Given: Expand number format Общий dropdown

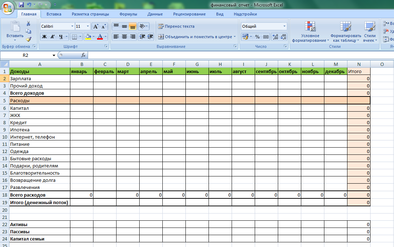Looking at the screenshot, I should [x=284, y=26].
